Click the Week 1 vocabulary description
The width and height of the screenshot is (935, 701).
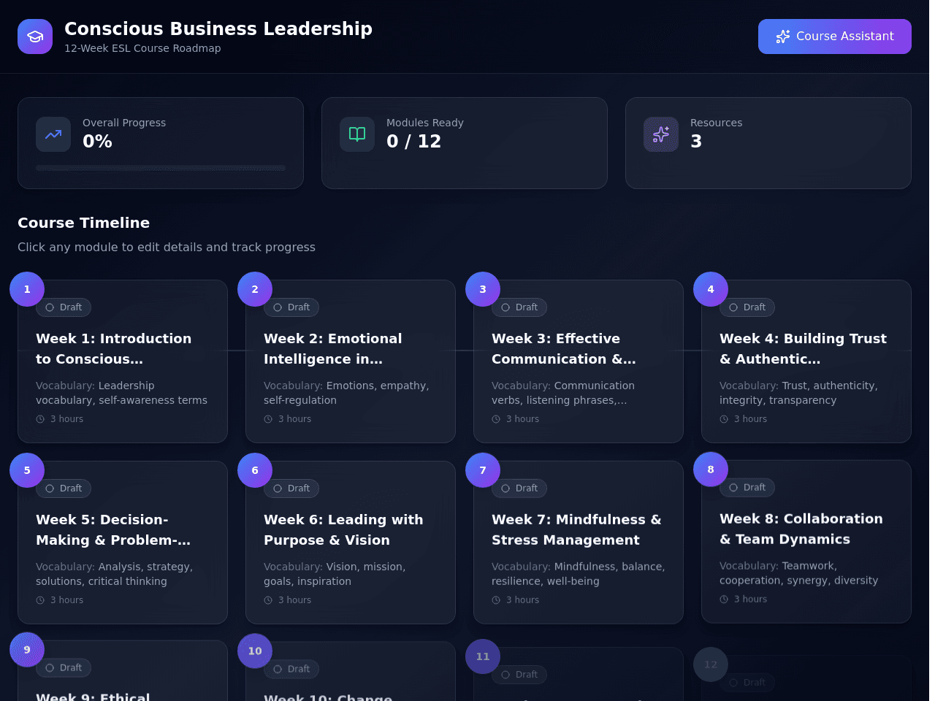tap(122, 393)
